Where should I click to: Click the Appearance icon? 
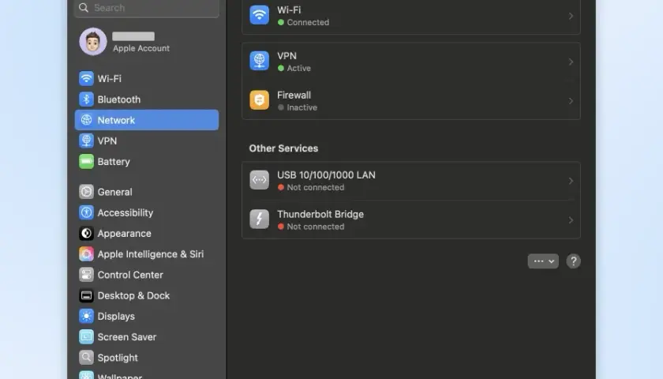tap(86, 233)
